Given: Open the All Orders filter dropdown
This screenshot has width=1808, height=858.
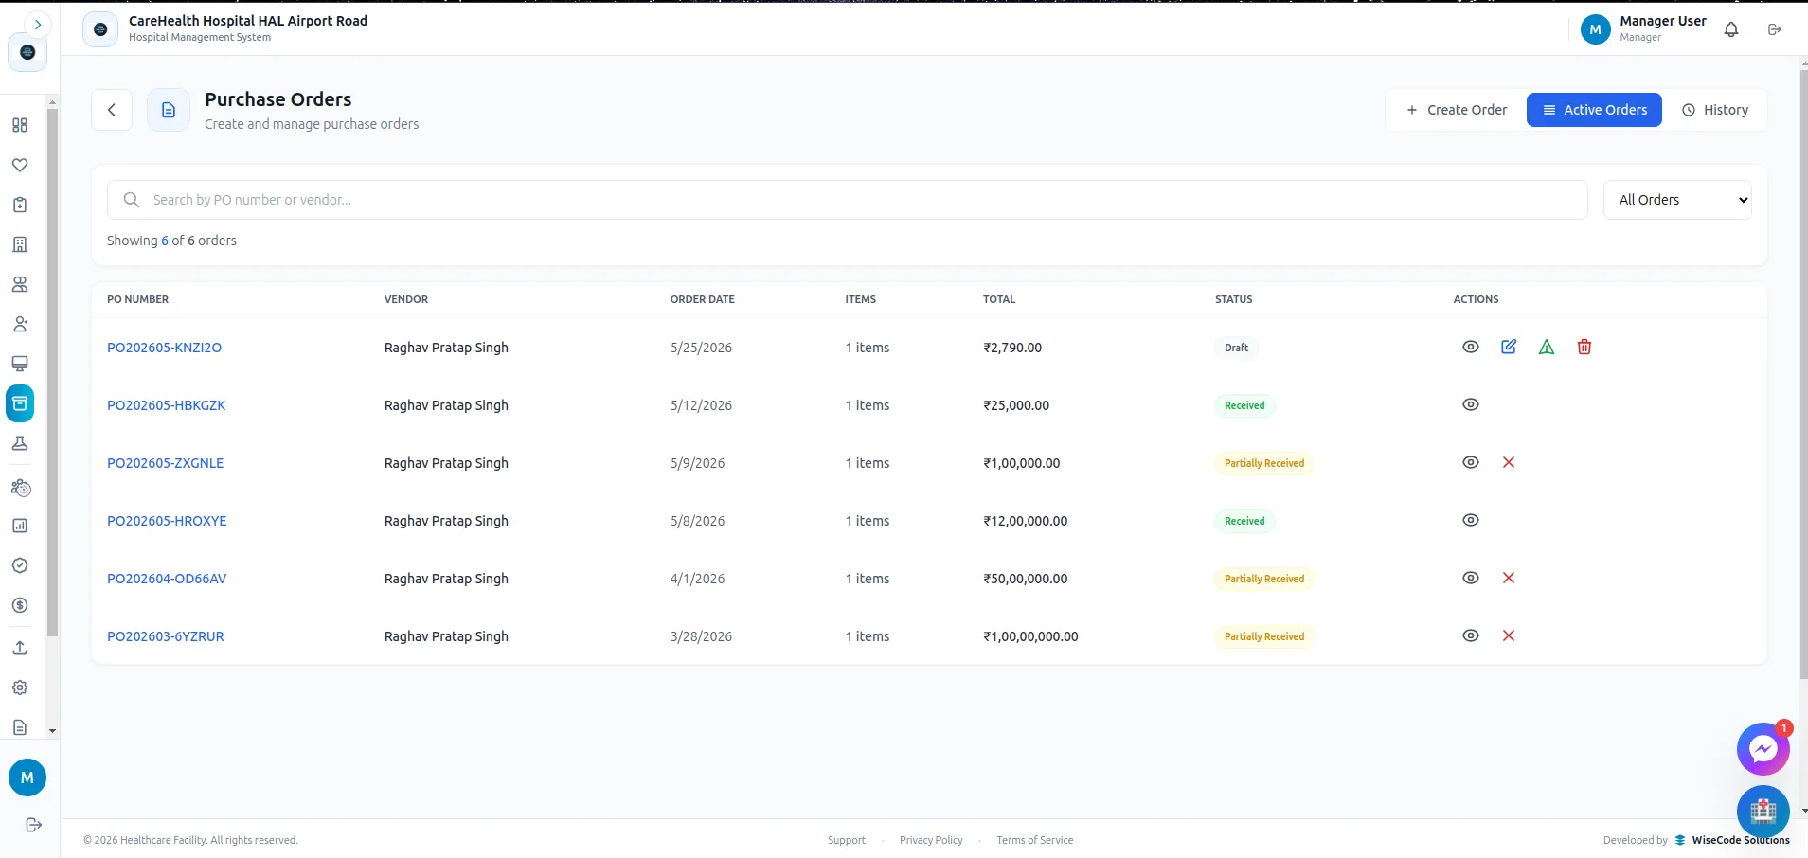Looking at the screenshot, I should 1677,200.
